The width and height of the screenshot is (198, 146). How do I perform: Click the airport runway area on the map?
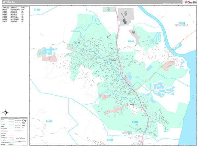pyautogui.click(x=124, y=19)
